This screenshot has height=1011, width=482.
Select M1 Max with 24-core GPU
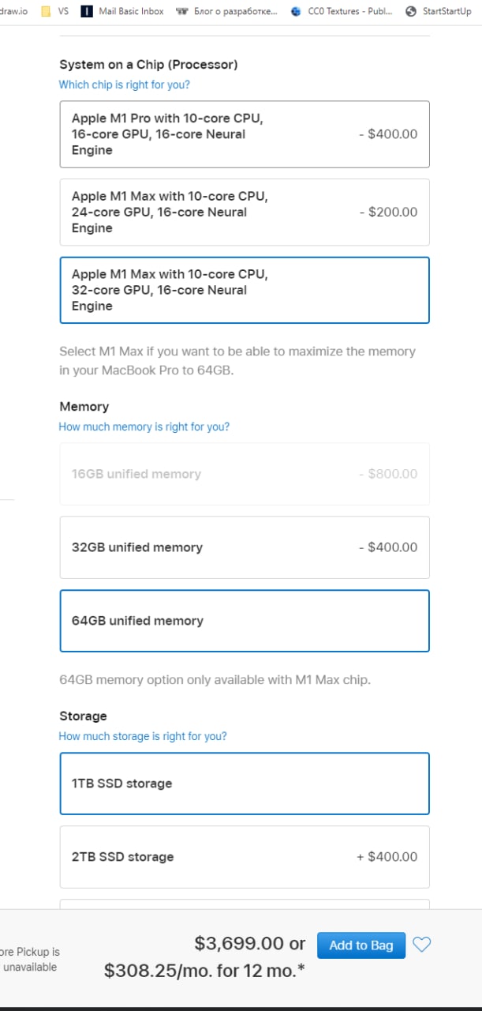245,212
